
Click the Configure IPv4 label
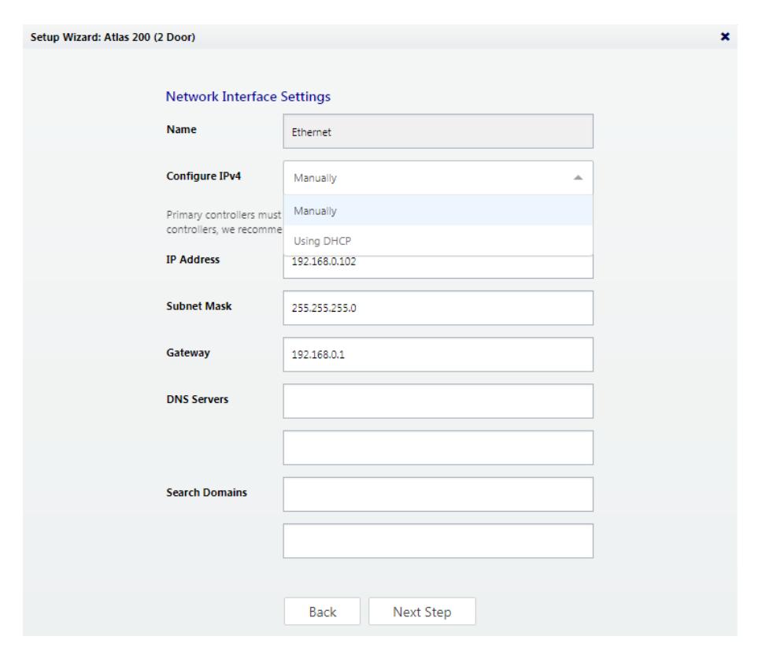204,176
